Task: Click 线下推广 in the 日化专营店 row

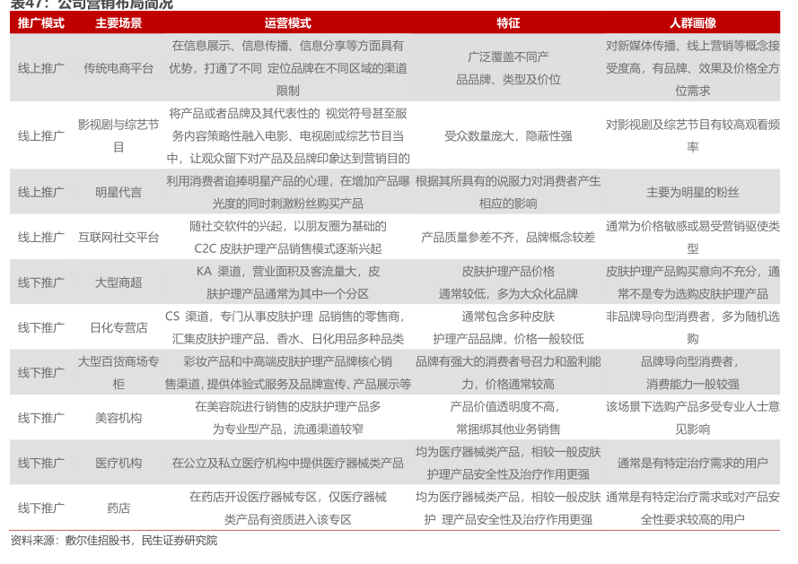Action: pos(41,327)
